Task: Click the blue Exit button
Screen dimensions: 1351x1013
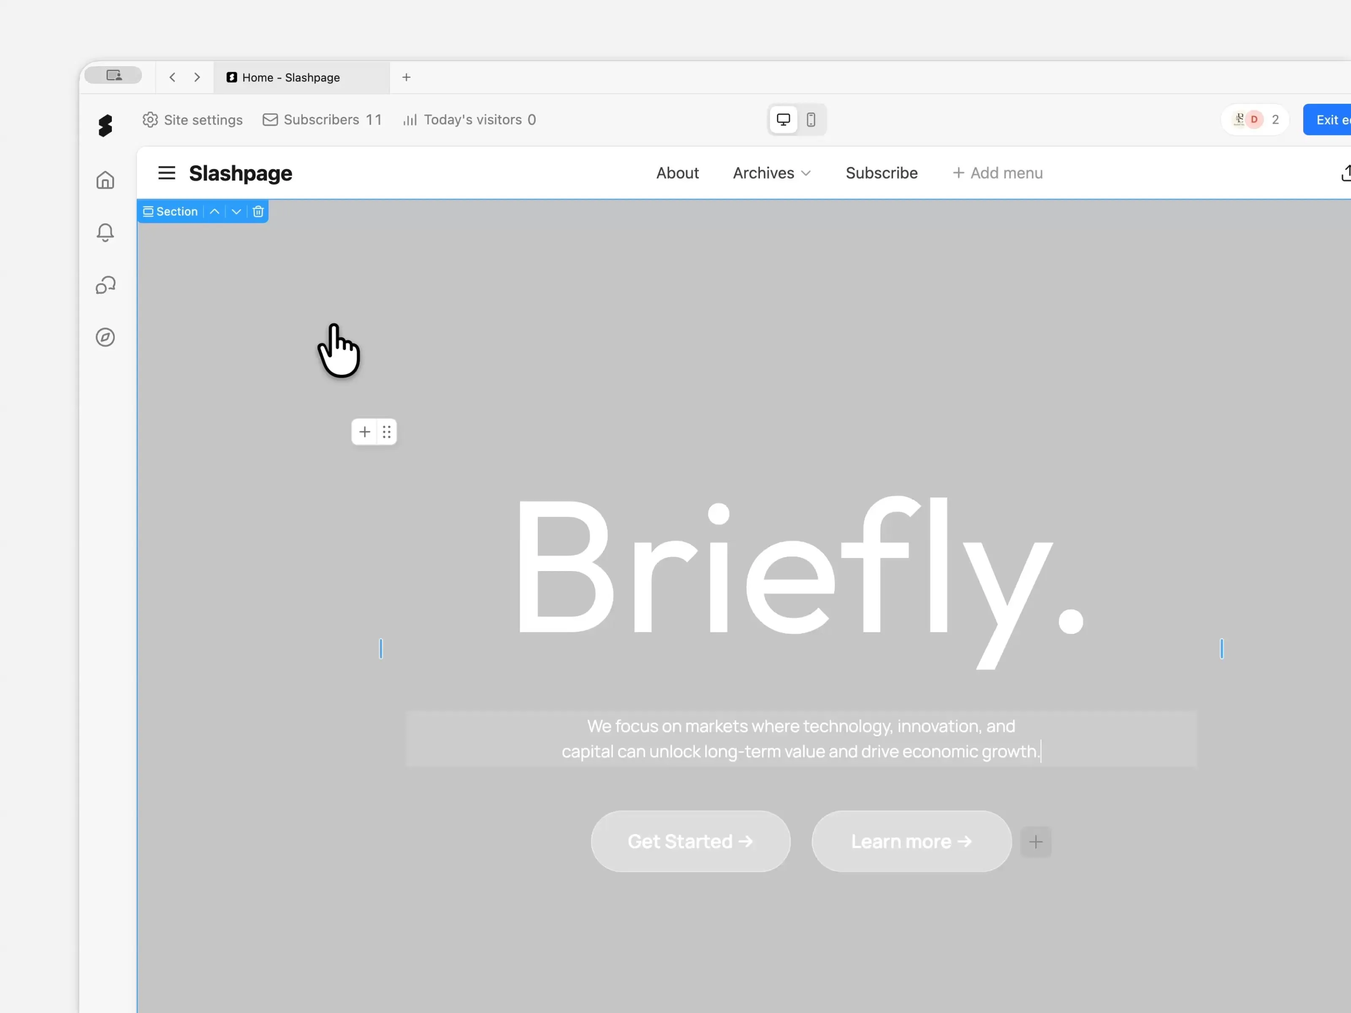Action: [x=1327, y=120]
